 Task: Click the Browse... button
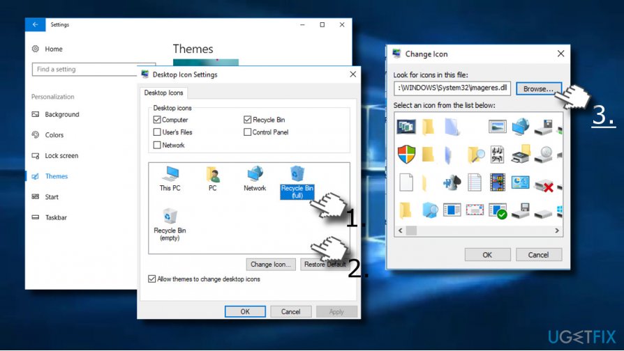click(538, 89)
